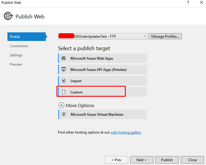Click the Azure Web Apps globe icon
The height and width of the screenshot is (165, 206).
click(x=64, y=58)
